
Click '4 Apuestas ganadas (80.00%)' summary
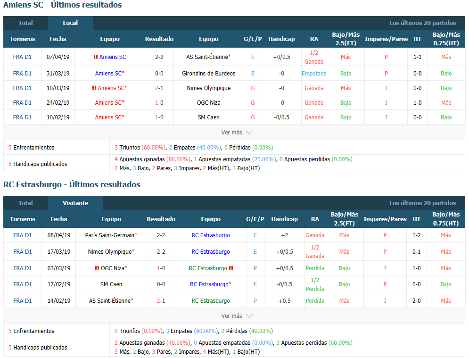click(152, 159)
